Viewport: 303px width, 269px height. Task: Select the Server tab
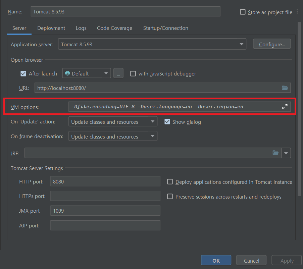pyautogui.click(x=19, y=28)
